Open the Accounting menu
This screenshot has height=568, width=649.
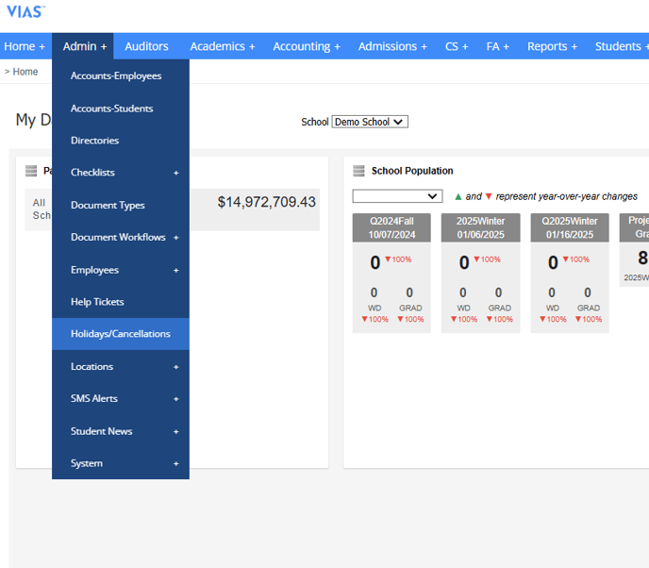coord(307,46)
